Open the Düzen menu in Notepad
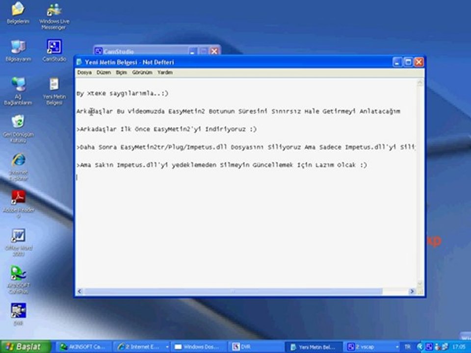The width and height of the screenshot is (471, 353). pos(104,73)
